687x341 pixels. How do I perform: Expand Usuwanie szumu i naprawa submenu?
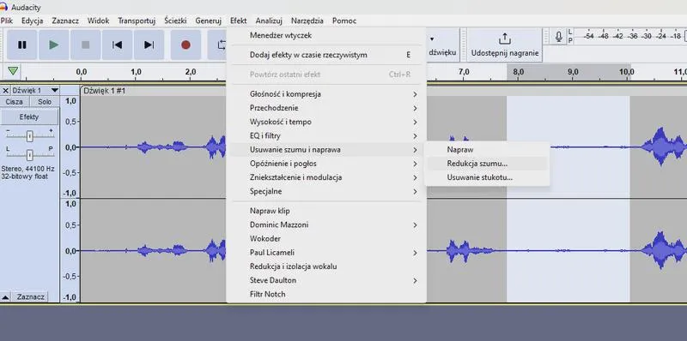point(326,150)
